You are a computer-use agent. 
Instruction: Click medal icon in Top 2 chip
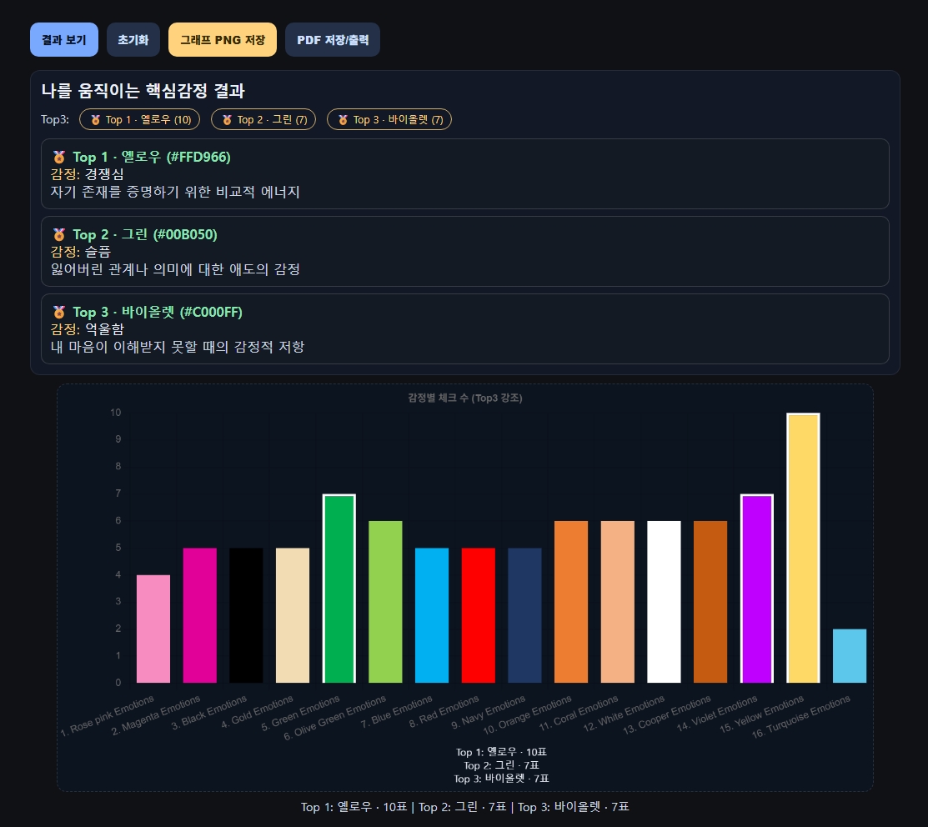(228, 119)
